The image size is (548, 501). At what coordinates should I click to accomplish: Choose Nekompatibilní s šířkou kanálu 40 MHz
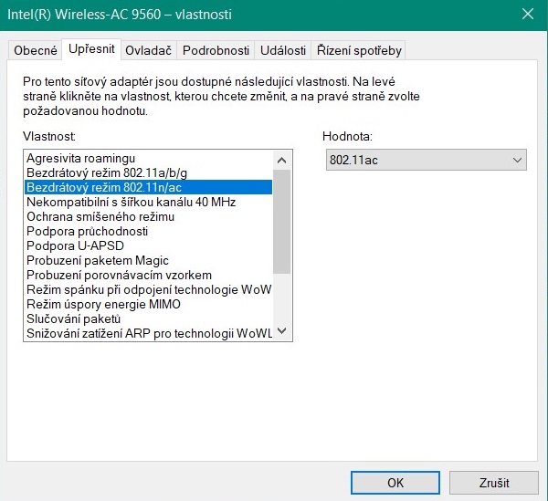point(131,202)
